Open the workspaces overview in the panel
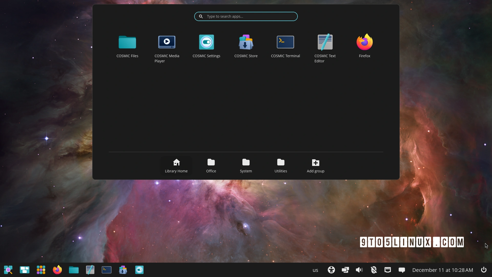The height and width of the screenshot is (277, 492). click(25, 270)
